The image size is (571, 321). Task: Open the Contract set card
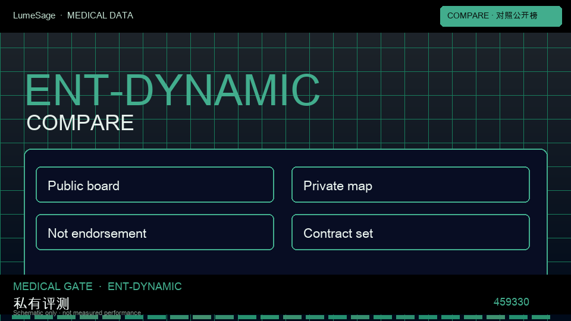(410, 232)
